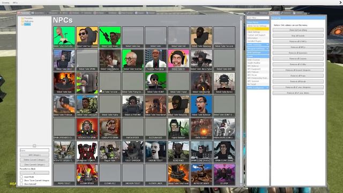Spawn the ASTRO DETAINER NPC

[202, 174]
